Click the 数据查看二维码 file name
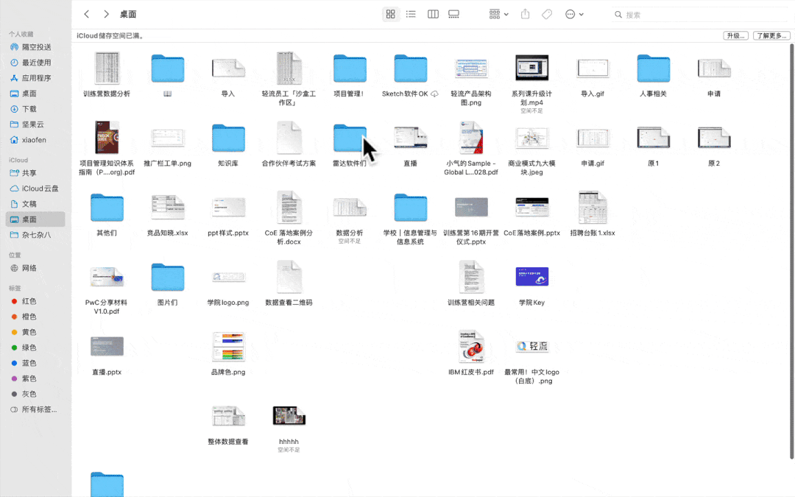This screenshot has width=795, height=497. coord(289,303)
